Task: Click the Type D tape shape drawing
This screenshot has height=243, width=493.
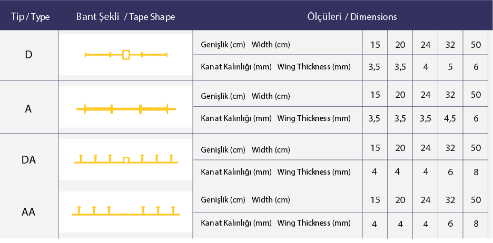Action: (125, 55)
